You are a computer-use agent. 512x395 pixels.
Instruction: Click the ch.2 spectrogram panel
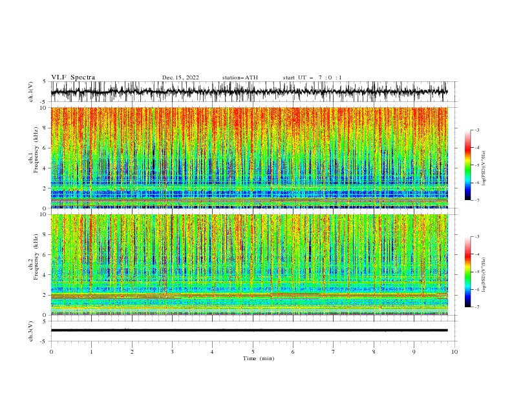point(249,265)
